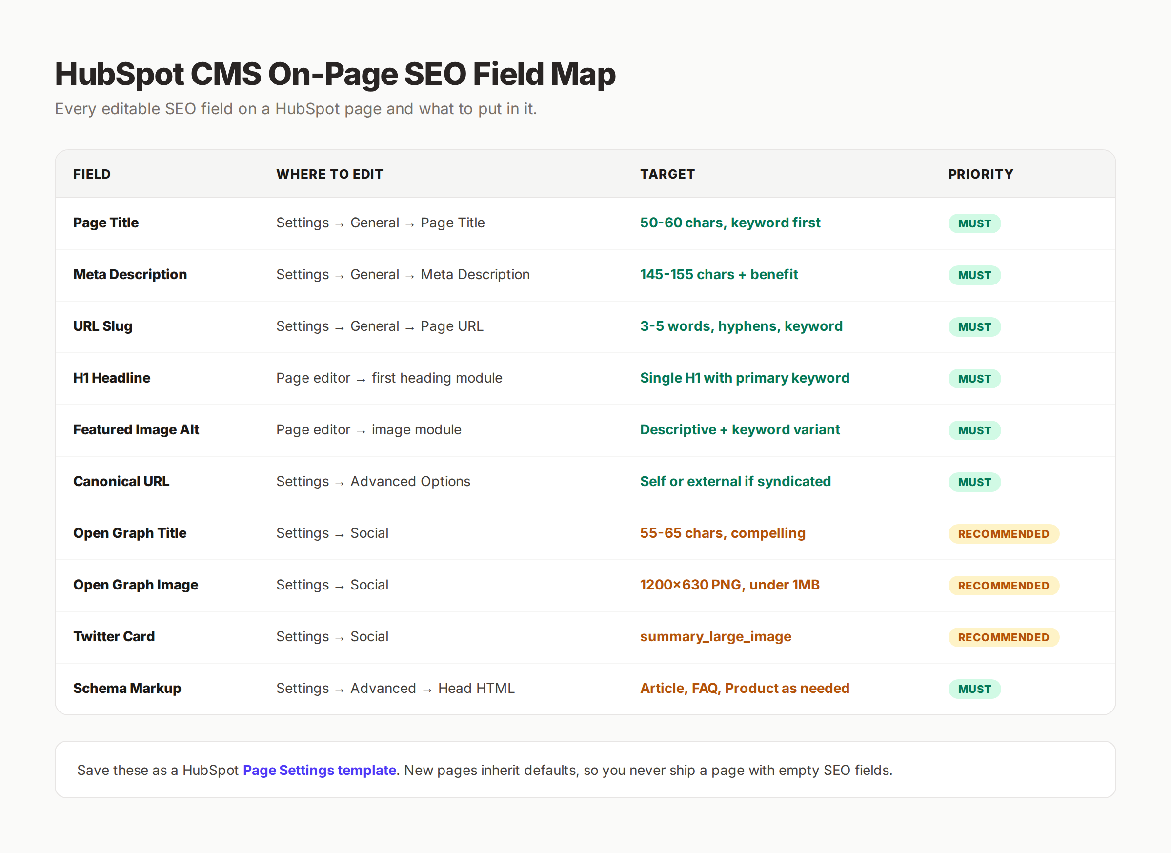
Task: Click the Open Graph Title field name
Action: pyautogui.click(x=130, y=533)
